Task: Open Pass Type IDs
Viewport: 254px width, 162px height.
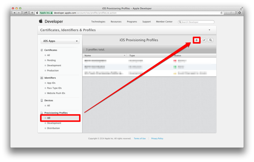Action: tap(54, 88)
